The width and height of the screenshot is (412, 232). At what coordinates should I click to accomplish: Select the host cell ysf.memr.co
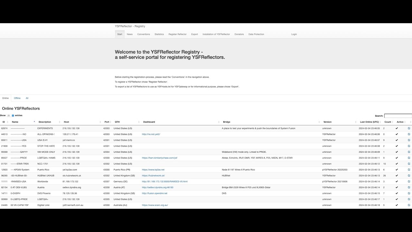click(x=69, y=140)
